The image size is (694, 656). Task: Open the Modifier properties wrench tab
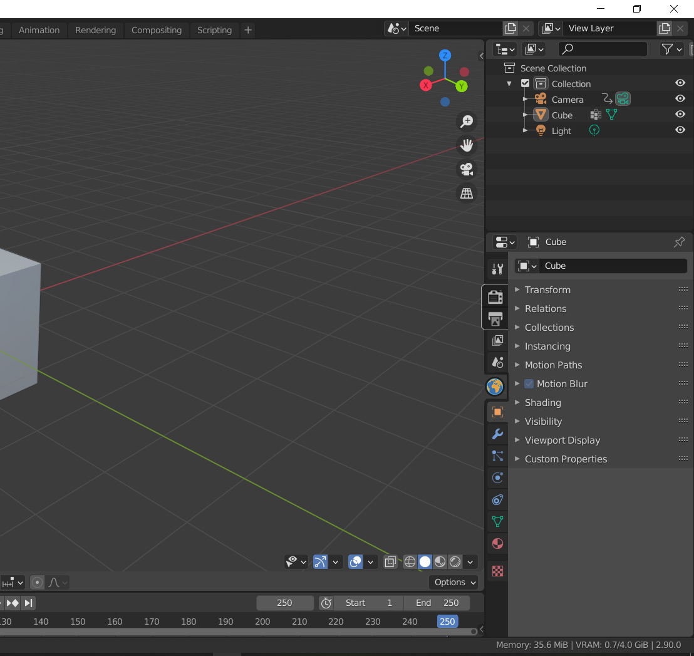tap(497, 434)
